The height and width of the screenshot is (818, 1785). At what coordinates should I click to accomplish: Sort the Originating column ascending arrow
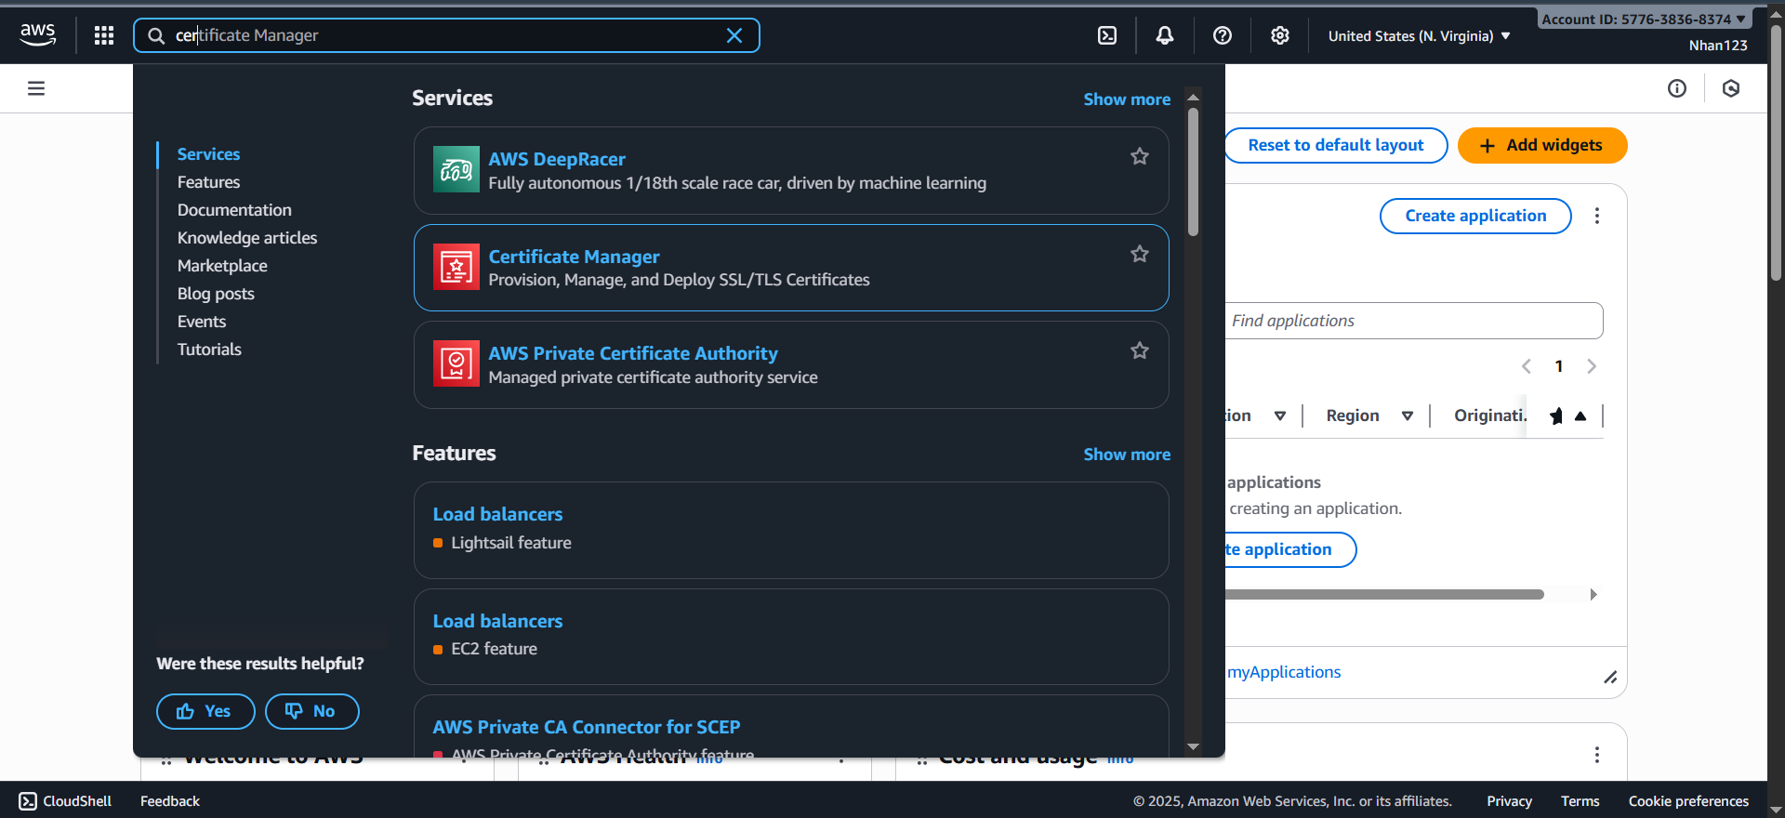[1580, 416]
